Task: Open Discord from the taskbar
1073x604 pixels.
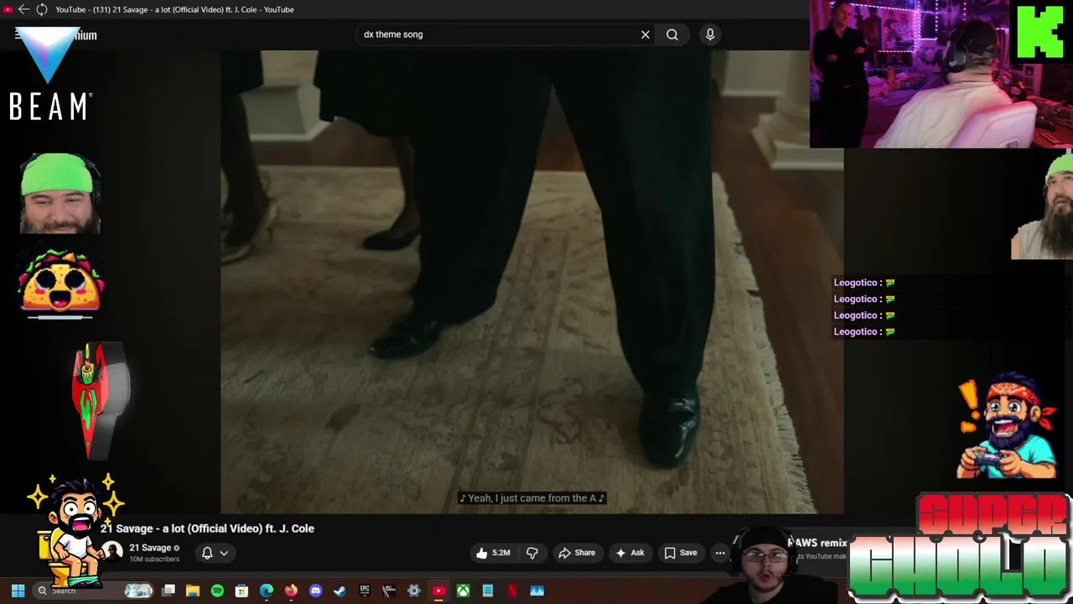Action: (315, 591)
